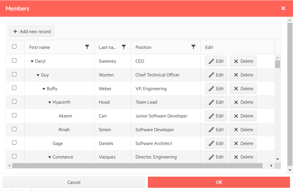Edit Gage Daniels, Software Architect

pos(216,143)
